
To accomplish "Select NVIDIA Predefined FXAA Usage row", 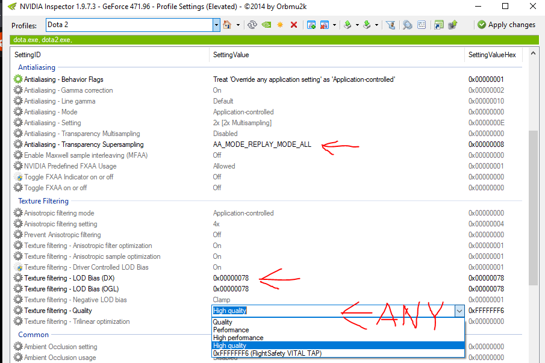I will [x=267, y=166].
